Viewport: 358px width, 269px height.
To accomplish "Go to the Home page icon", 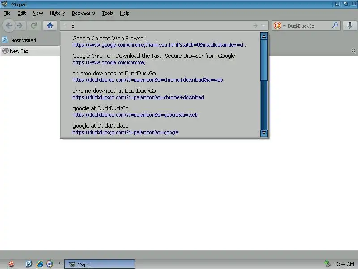I will [50, 26].
